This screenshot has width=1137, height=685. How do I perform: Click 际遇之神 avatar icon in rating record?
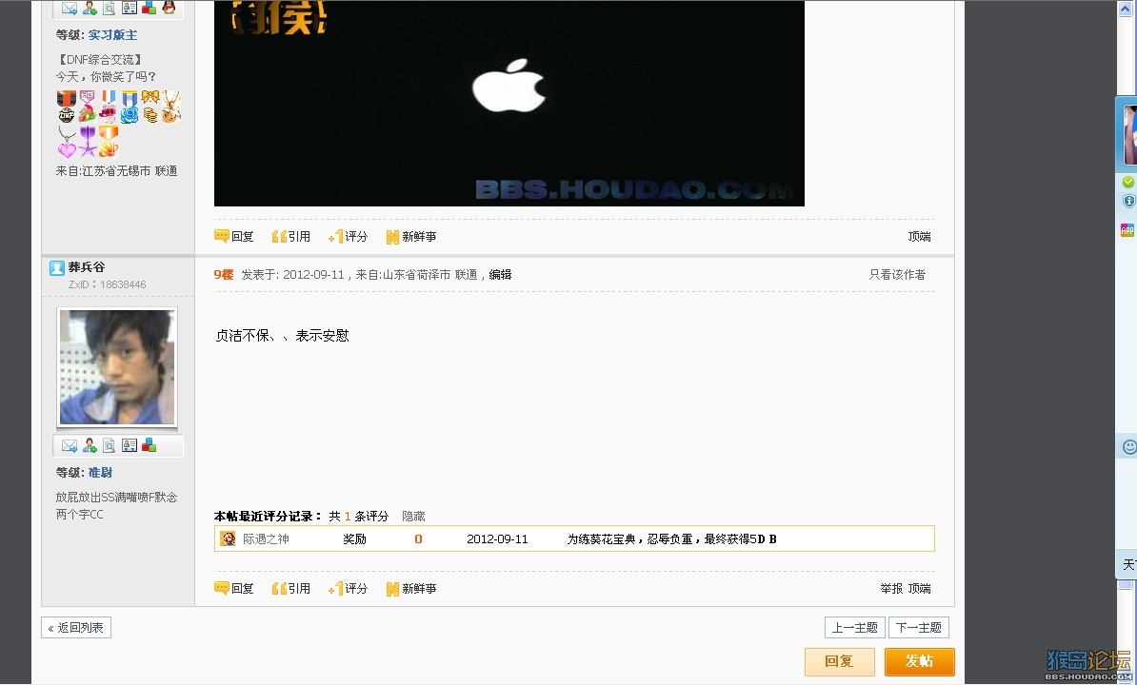click(x=228, y=538)
